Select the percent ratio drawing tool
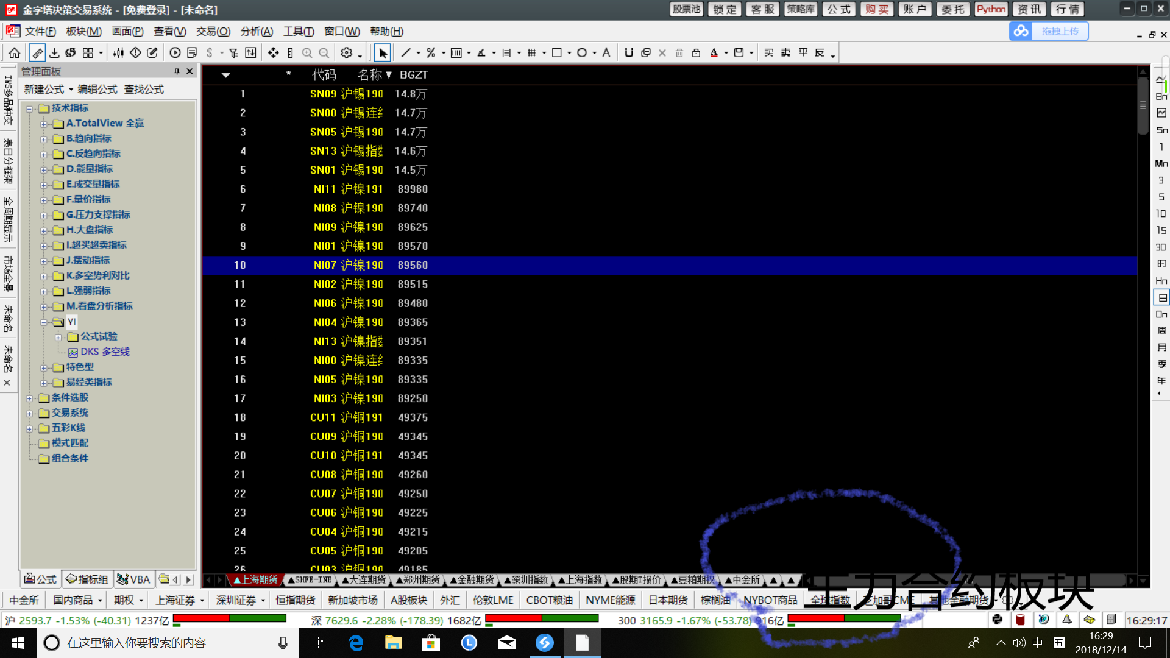Viewport: 1170px width, 658px height. click(431, 53)
